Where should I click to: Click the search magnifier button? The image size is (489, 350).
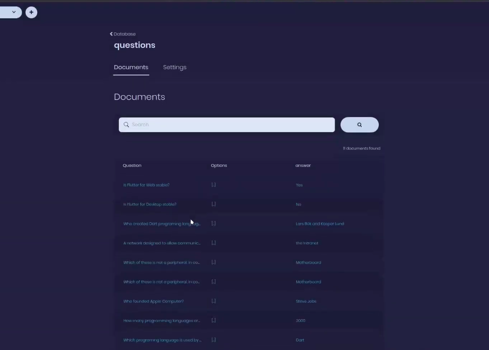point(359,125)
